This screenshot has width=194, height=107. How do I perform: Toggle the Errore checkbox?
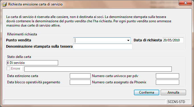[8, 68]
